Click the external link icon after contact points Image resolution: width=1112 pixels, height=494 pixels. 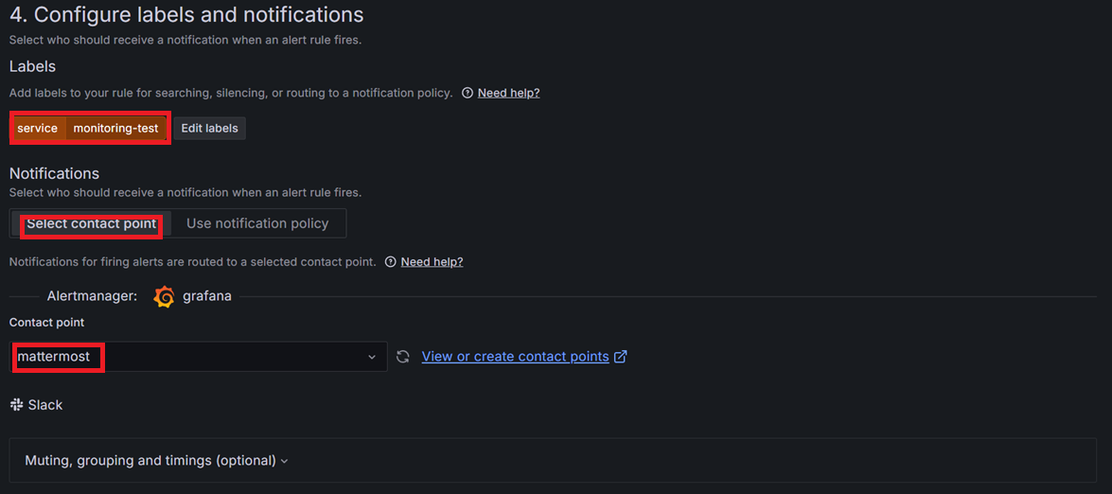621,357
